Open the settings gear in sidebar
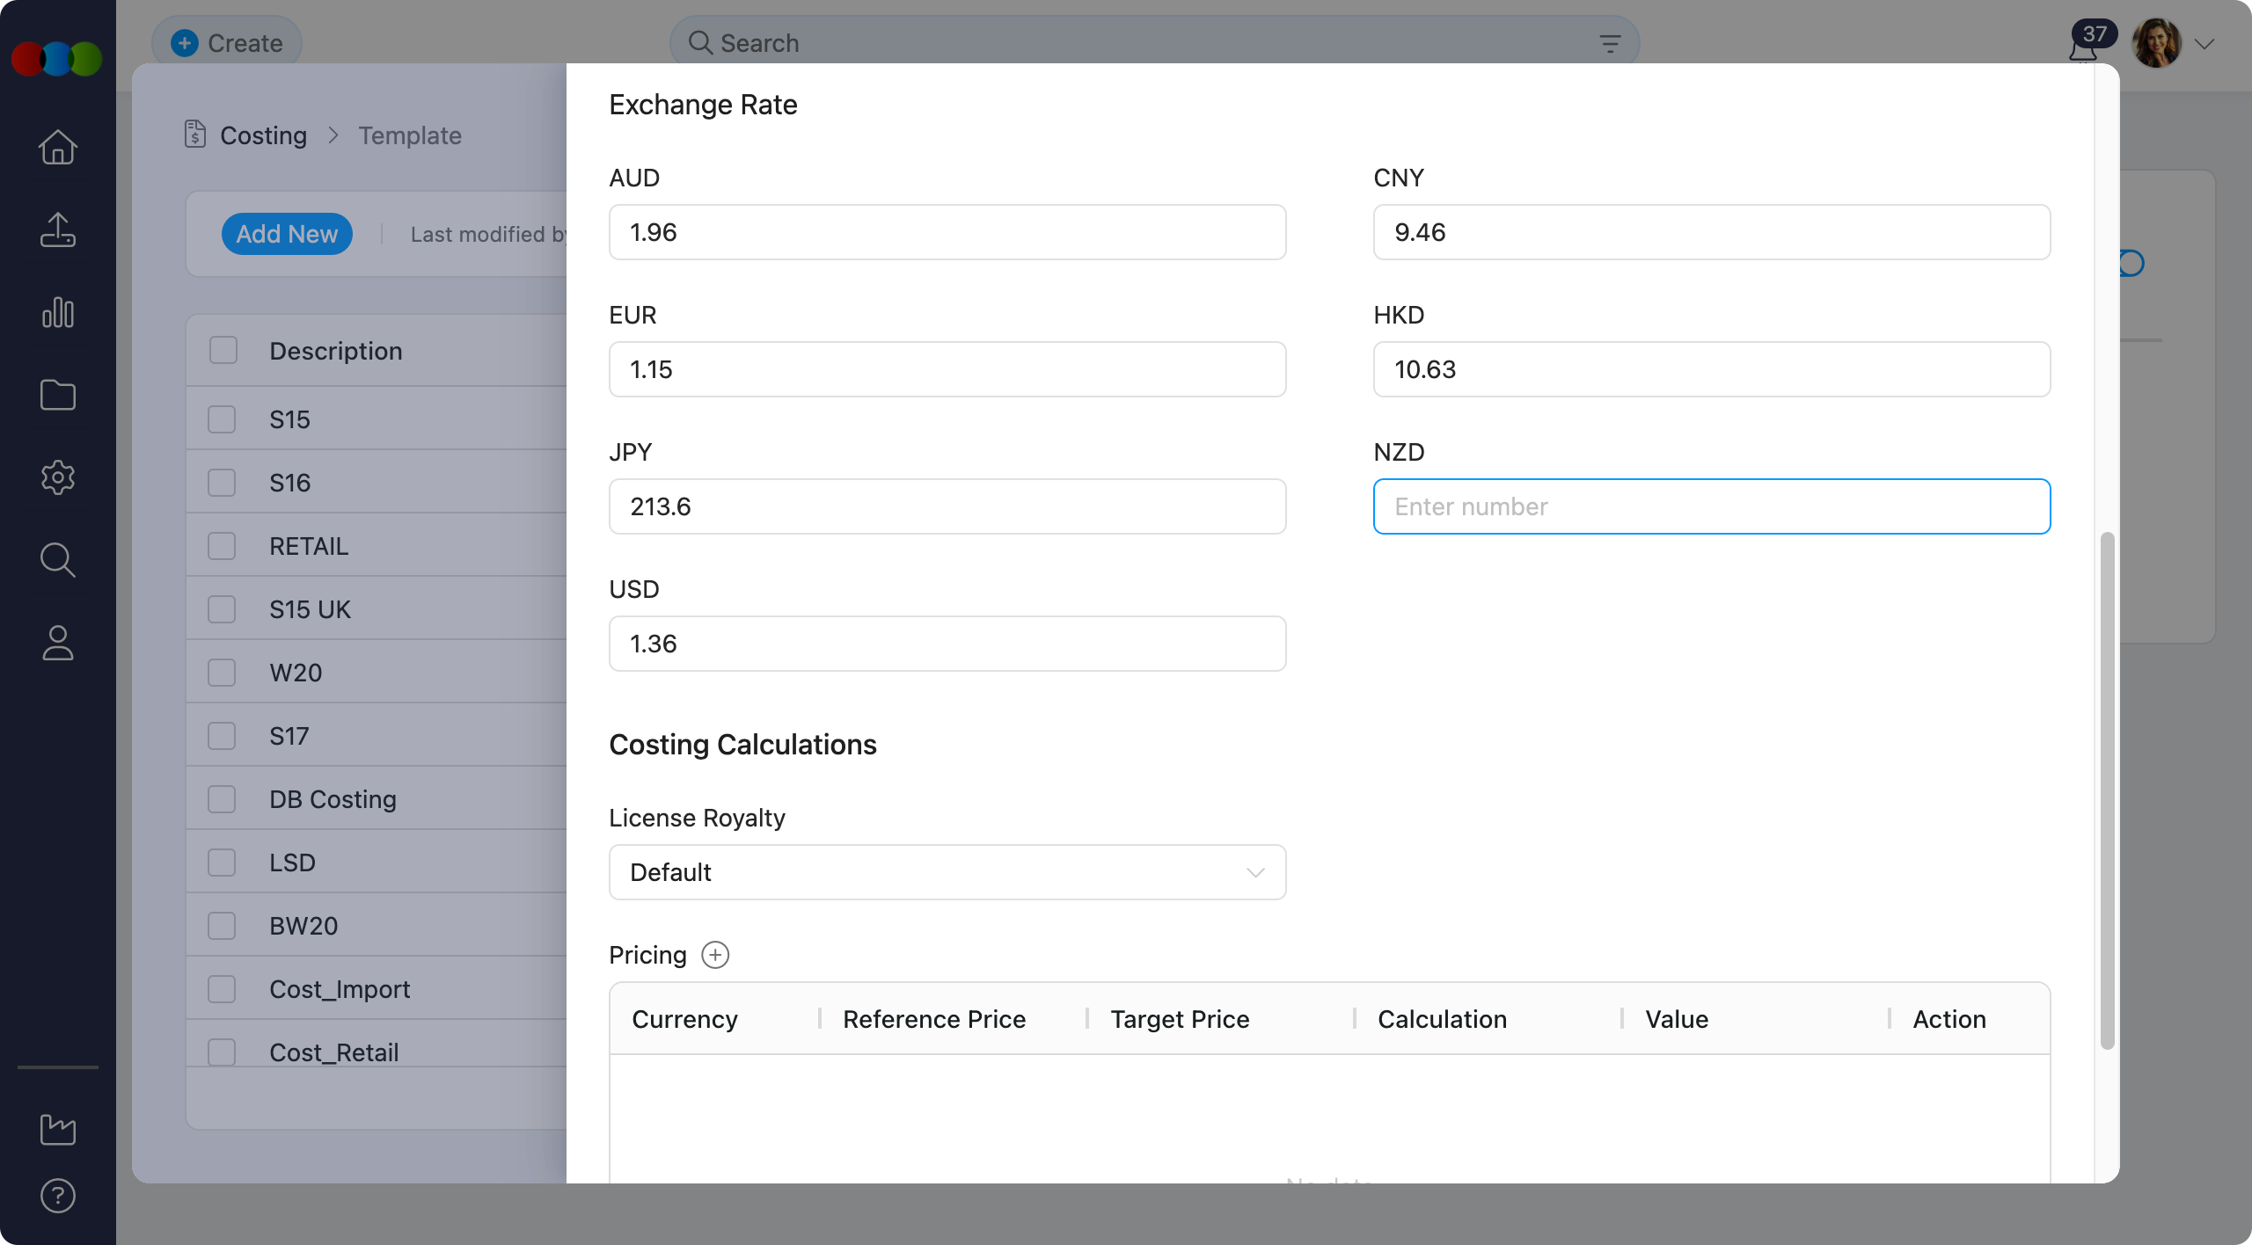The width and height of the screenshot is (2252, 1245). point(56,477)
